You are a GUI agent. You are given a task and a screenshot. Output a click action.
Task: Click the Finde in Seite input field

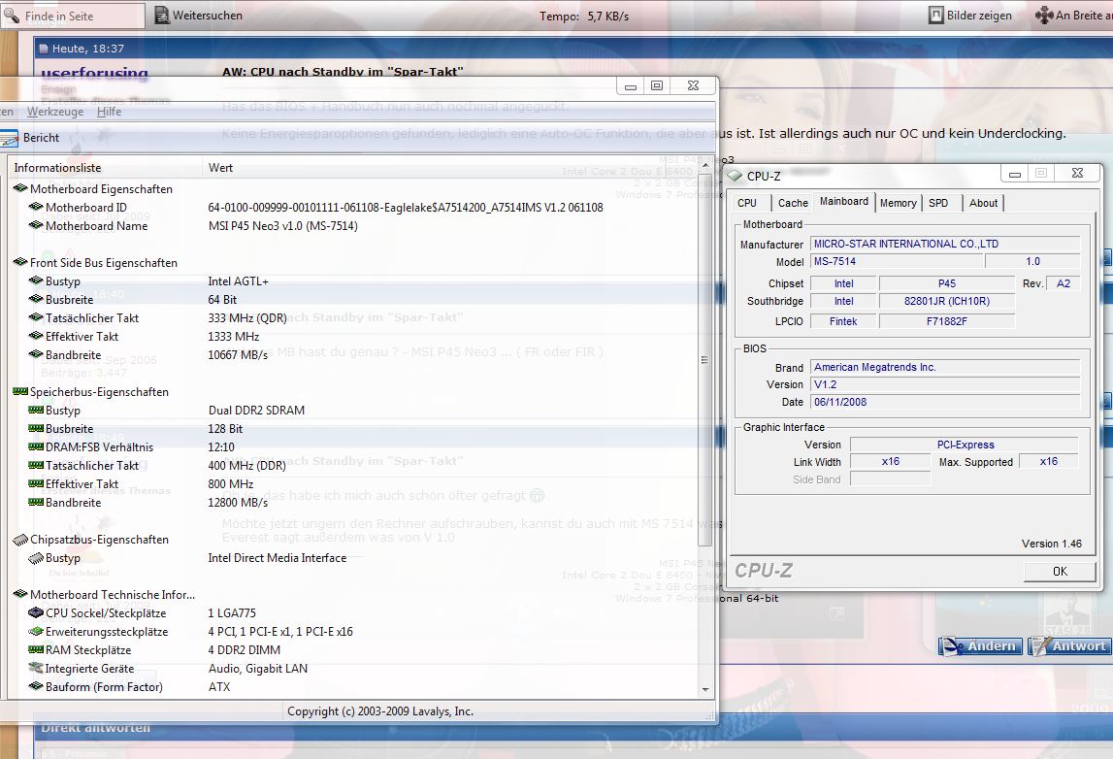[73, 16]
